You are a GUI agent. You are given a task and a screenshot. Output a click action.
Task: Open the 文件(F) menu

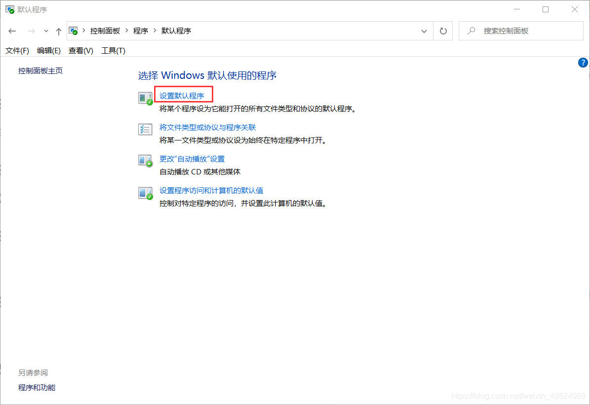coord(17,50)
